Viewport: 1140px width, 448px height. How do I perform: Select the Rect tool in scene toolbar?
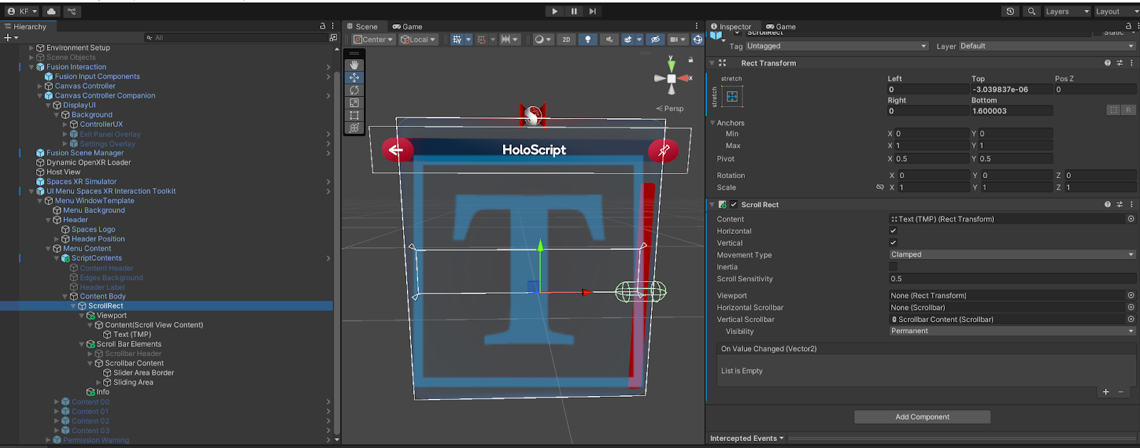point(354,115)
